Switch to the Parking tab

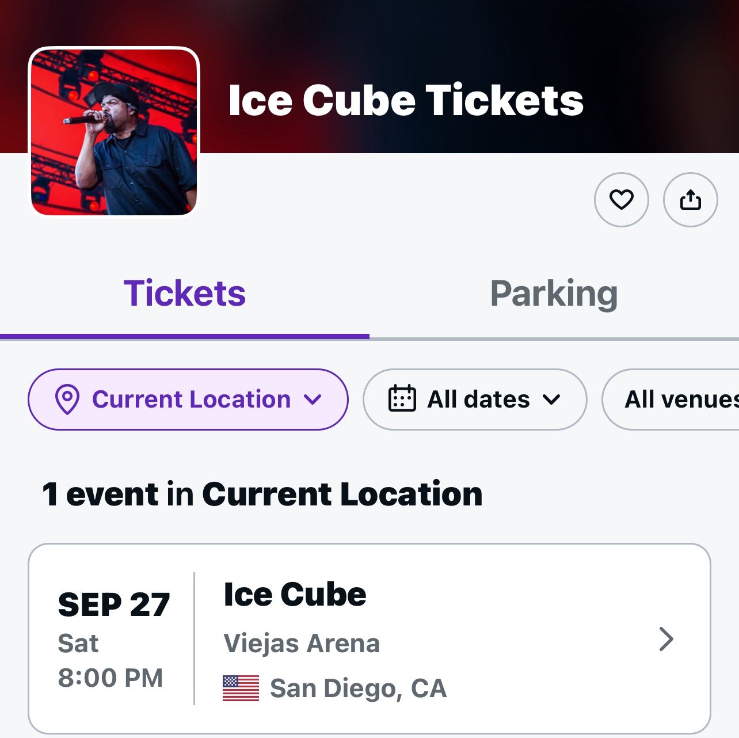point(554,294)
